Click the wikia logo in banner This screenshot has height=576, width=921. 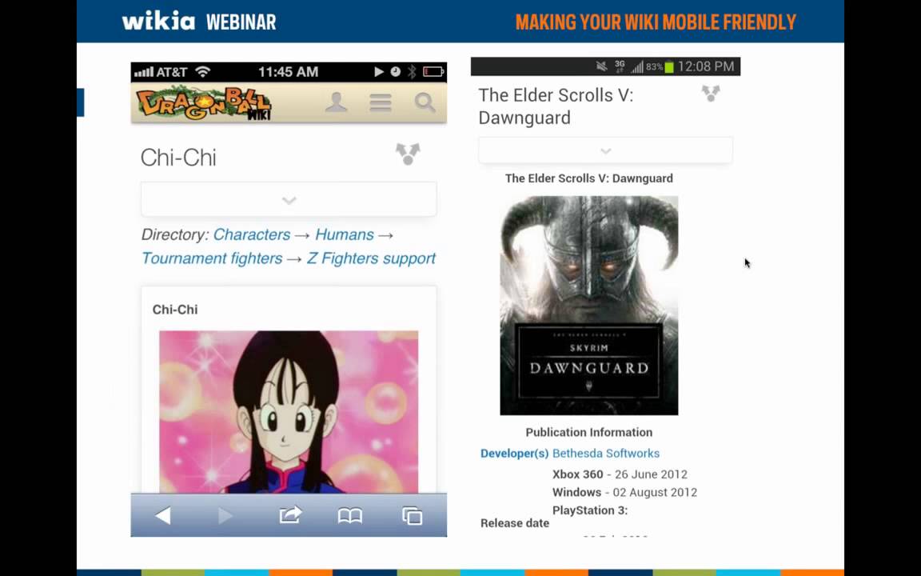158,21
